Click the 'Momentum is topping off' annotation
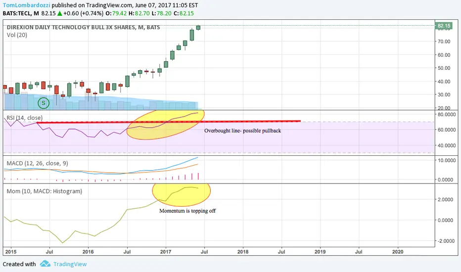461x272 pixels. tap(187, 211)
